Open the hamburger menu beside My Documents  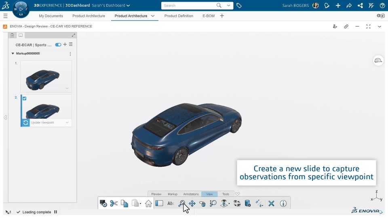(x=5, y=16)
